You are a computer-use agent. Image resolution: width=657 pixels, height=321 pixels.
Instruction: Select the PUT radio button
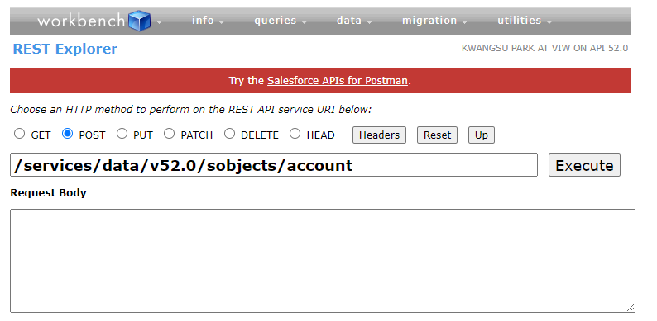click(122, 134)
